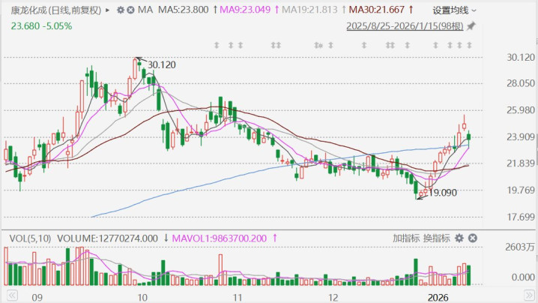This screenshot has height=303, width=538.
Task: Pin the date range with pushpin icon
Action: [x=471, y=26]
